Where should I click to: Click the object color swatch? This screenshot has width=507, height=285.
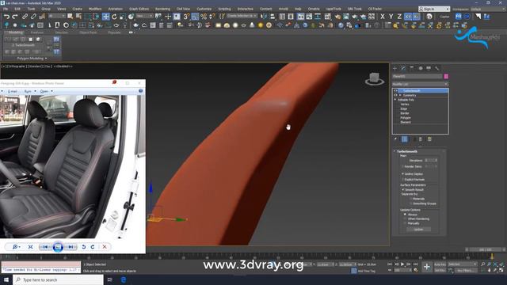coord(446,76)
